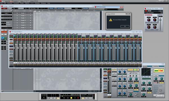Open the Panels menu
This screenshot has height=101, width=169.
tap(22, 3)
